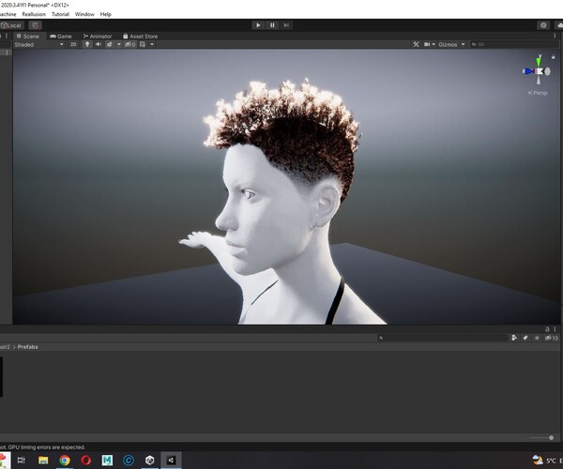Click the Step frame button
563x469 pixels.
coord(286,25)
